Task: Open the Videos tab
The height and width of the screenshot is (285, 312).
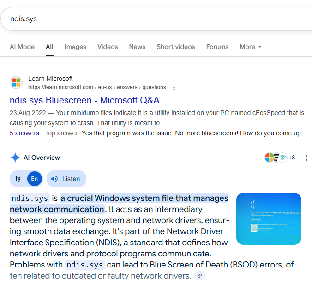Action: point(108,47)
